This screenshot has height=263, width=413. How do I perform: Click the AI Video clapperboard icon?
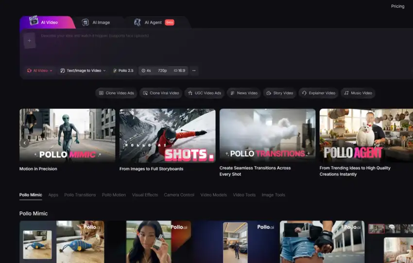coord(34,20)
